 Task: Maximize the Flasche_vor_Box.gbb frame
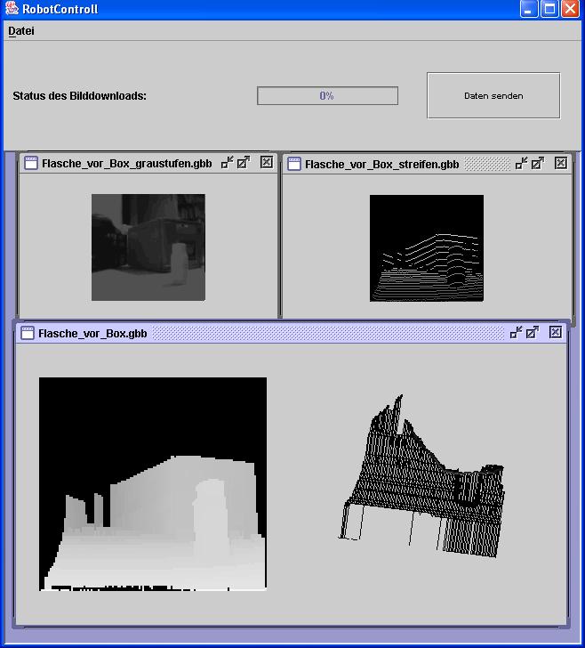(533, 332)
